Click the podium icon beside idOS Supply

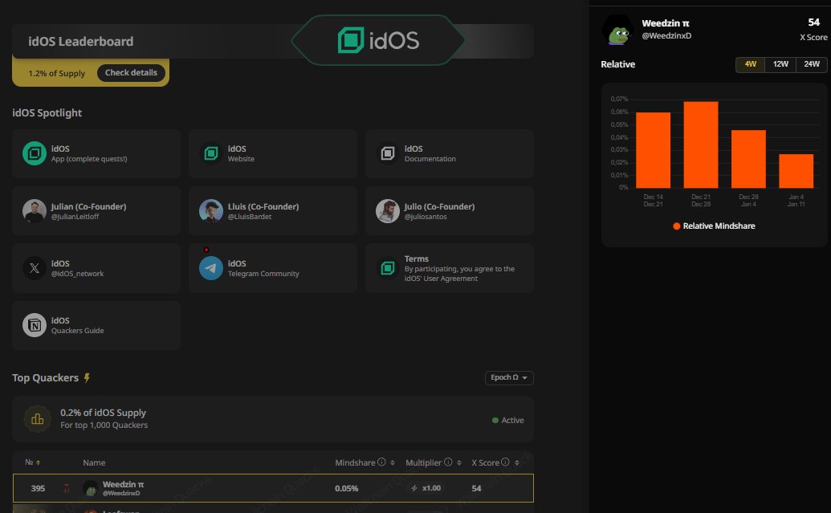pos(38,419)
